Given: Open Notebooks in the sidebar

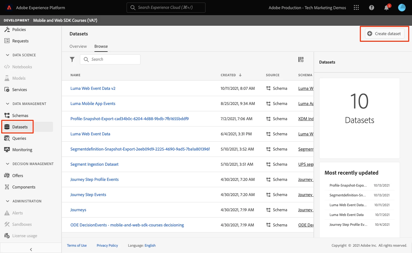Looking at the screenshot, I should pyautogui.click(x=22, y=67).
